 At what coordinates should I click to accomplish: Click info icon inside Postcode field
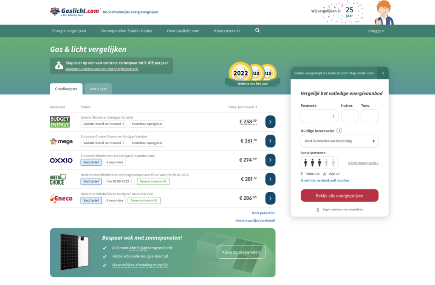pos(333,116)
